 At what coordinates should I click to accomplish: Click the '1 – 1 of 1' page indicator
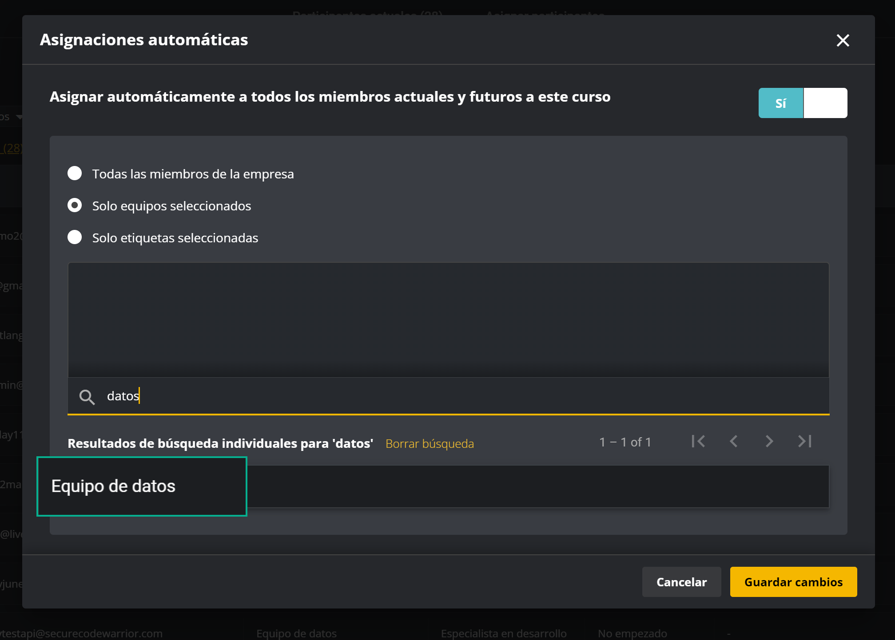[625, 442]
